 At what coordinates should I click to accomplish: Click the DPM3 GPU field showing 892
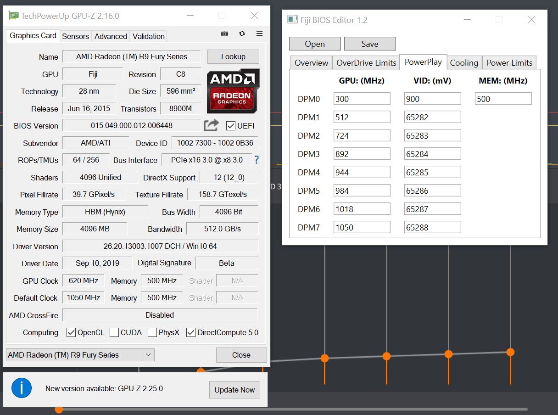pyautogui.click(x=362, y=154)
